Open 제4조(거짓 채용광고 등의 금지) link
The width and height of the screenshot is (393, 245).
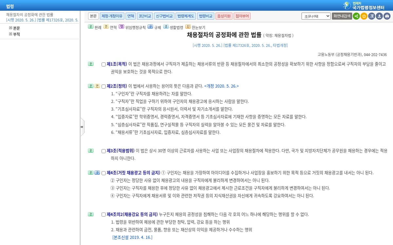pyautogui.click(x=134, y=173)
